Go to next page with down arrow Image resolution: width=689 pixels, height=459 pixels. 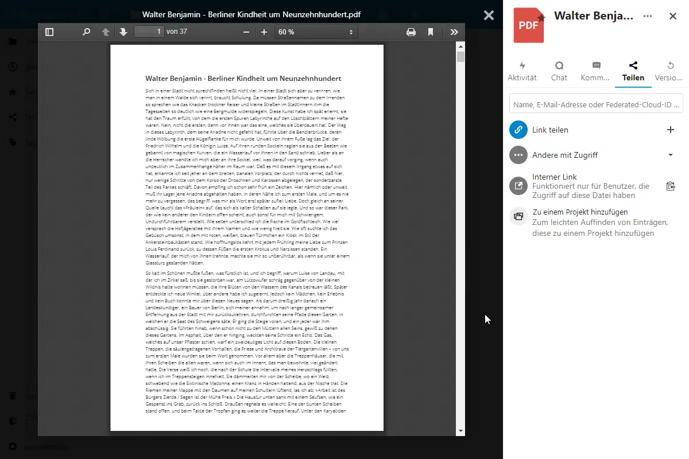click(123, 32)
